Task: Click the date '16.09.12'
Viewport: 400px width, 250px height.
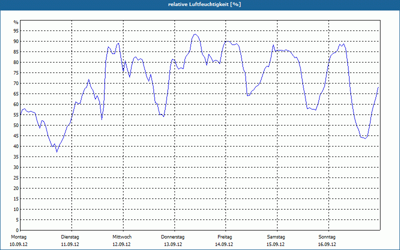Action: 327,244
